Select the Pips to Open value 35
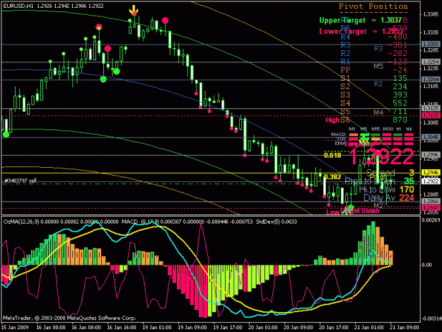Viewport: 442px width, 332px height. click(409, 181)
